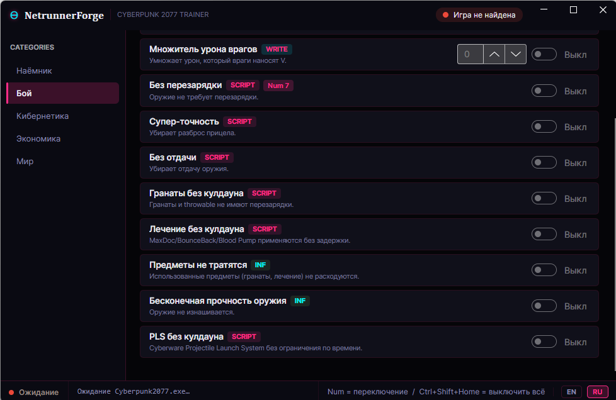616x400 pixels.
Task: Enable the Предметы не тратятся switch
Action: [544, 270]
